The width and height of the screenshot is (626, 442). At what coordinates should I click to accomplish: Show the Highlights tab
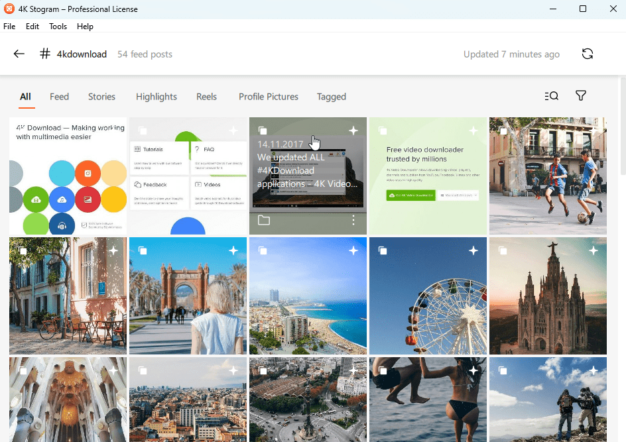156,97
